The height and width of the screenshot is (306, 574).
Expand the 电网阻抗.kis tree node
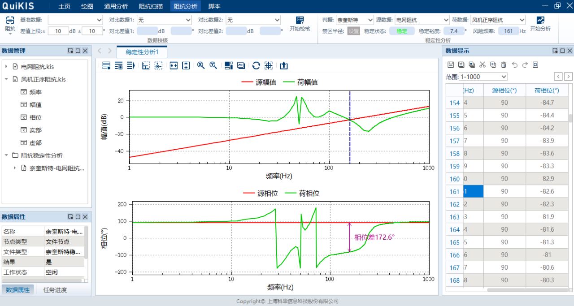pyautogui.click(x=6, y=67)
